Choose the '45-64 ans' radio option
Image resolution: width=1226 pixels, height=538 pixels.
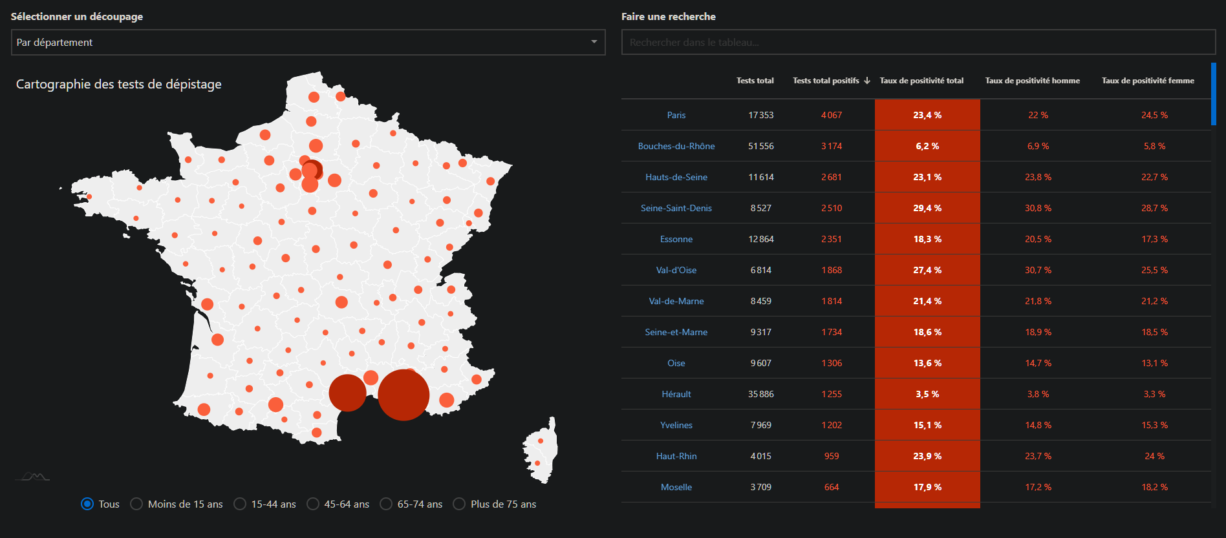pyautogui.click(x=313, y=504)
